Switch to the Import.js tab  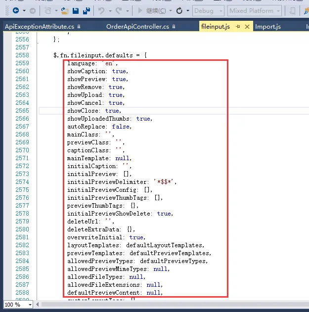268,27
